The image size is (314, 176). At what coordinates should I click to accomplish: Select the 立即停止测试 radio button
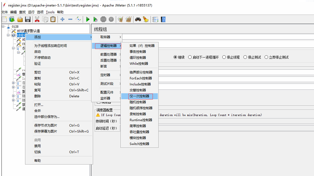click(x=266, y=57)
